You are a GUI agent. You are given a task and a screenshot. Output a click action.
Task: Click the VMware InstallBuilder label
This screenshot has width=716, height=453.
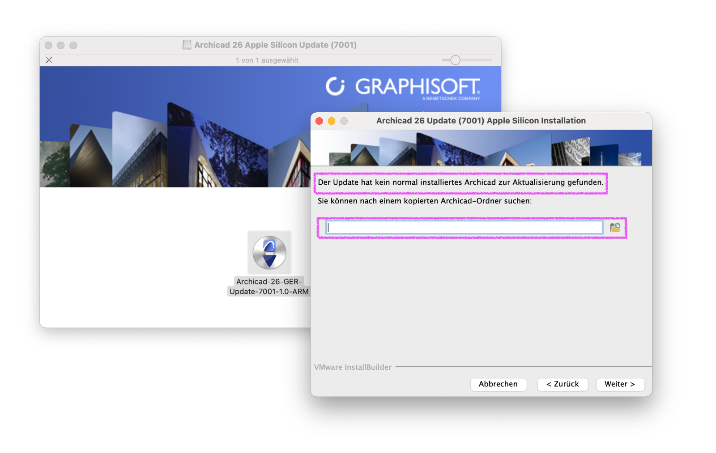pyautogui.click(x=353, y=367)
